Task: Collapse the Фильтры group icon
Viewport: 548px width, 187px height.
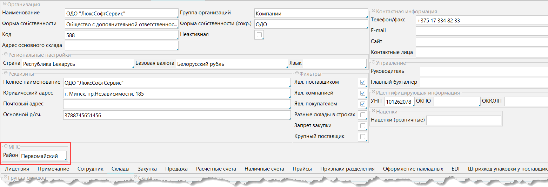Action: coord(297,74)
